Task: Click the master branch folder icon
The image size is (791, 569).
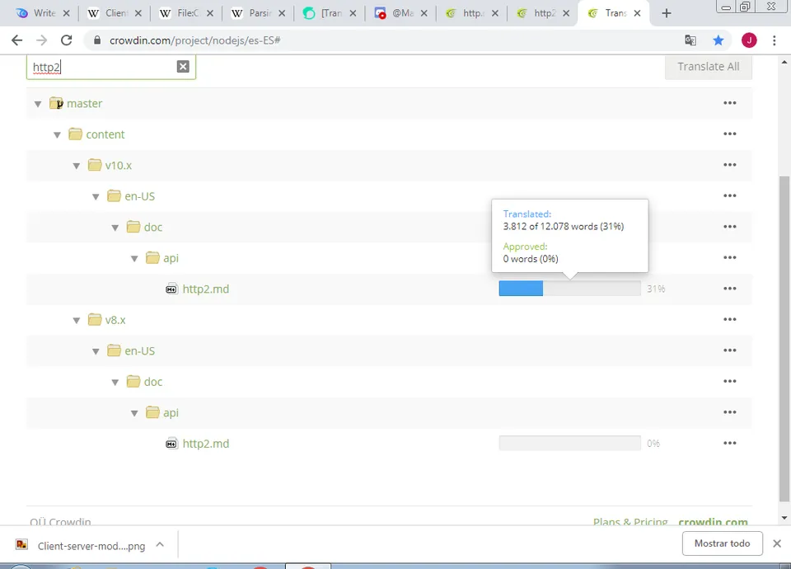Action: 56,104
